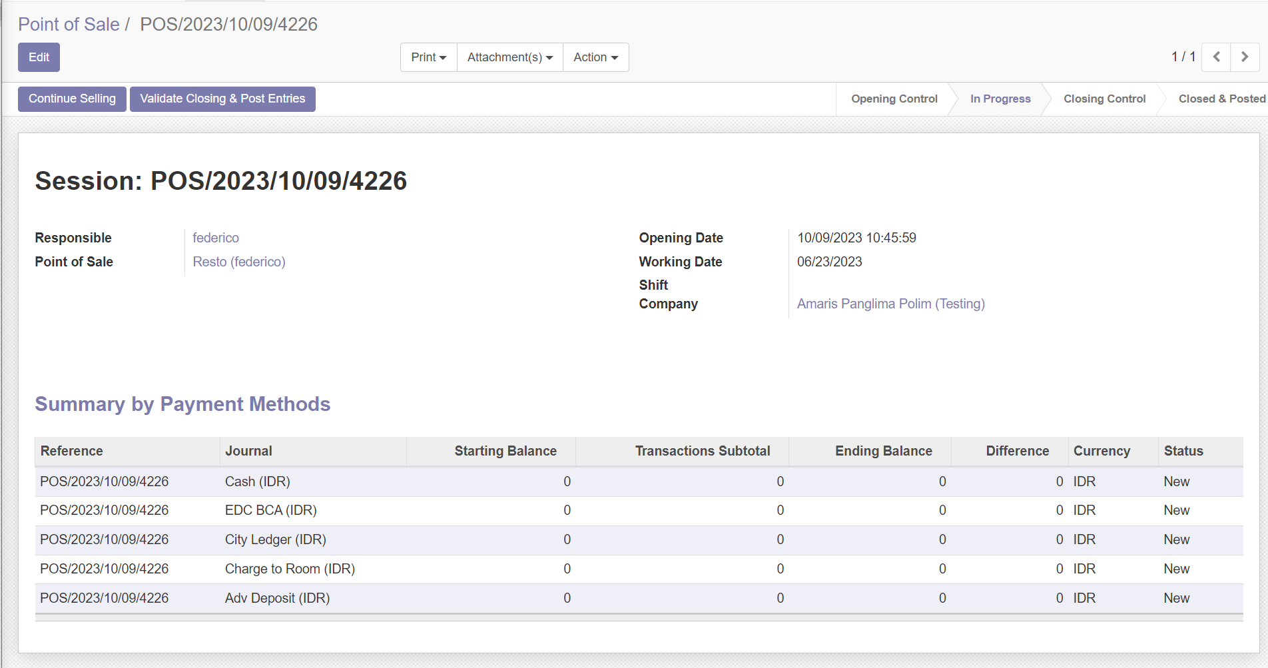Screen dimensions: 1268x668
Task: Click opening date 10/09/2023 10:45:59
Action: click(x=856, y=238)
